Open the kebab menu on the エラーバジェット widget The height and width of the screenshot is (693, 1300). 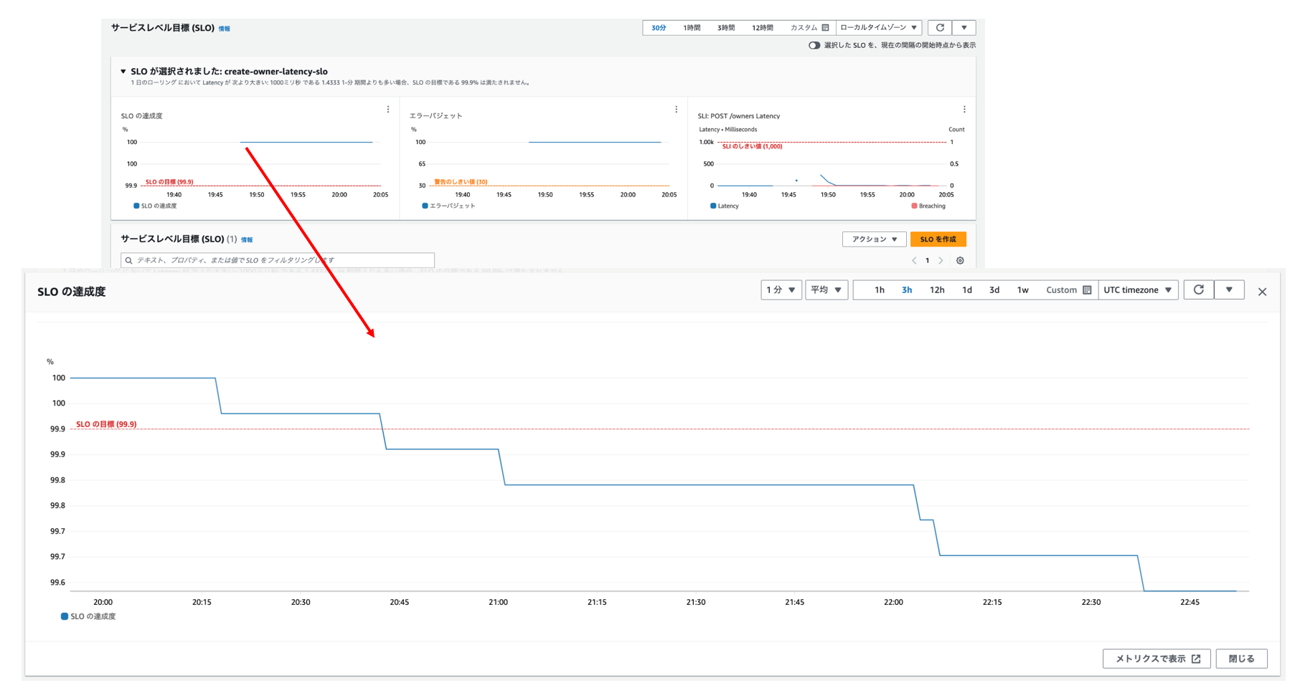click(x=676, y=110)
